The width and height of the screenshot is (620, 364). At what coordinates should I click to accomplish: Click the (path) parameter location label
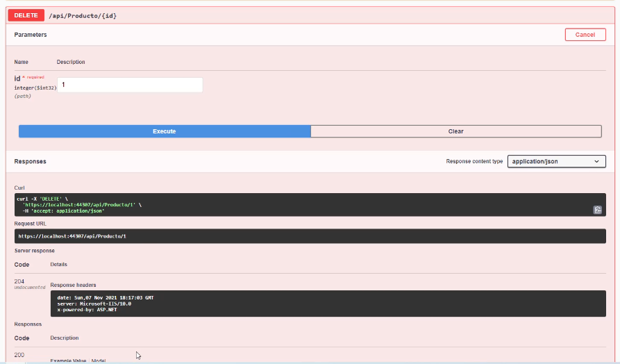(22, 96)
